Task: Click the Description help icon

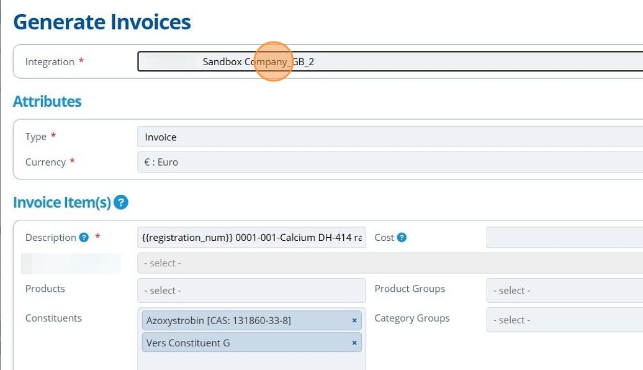Action: pos(84,238)
